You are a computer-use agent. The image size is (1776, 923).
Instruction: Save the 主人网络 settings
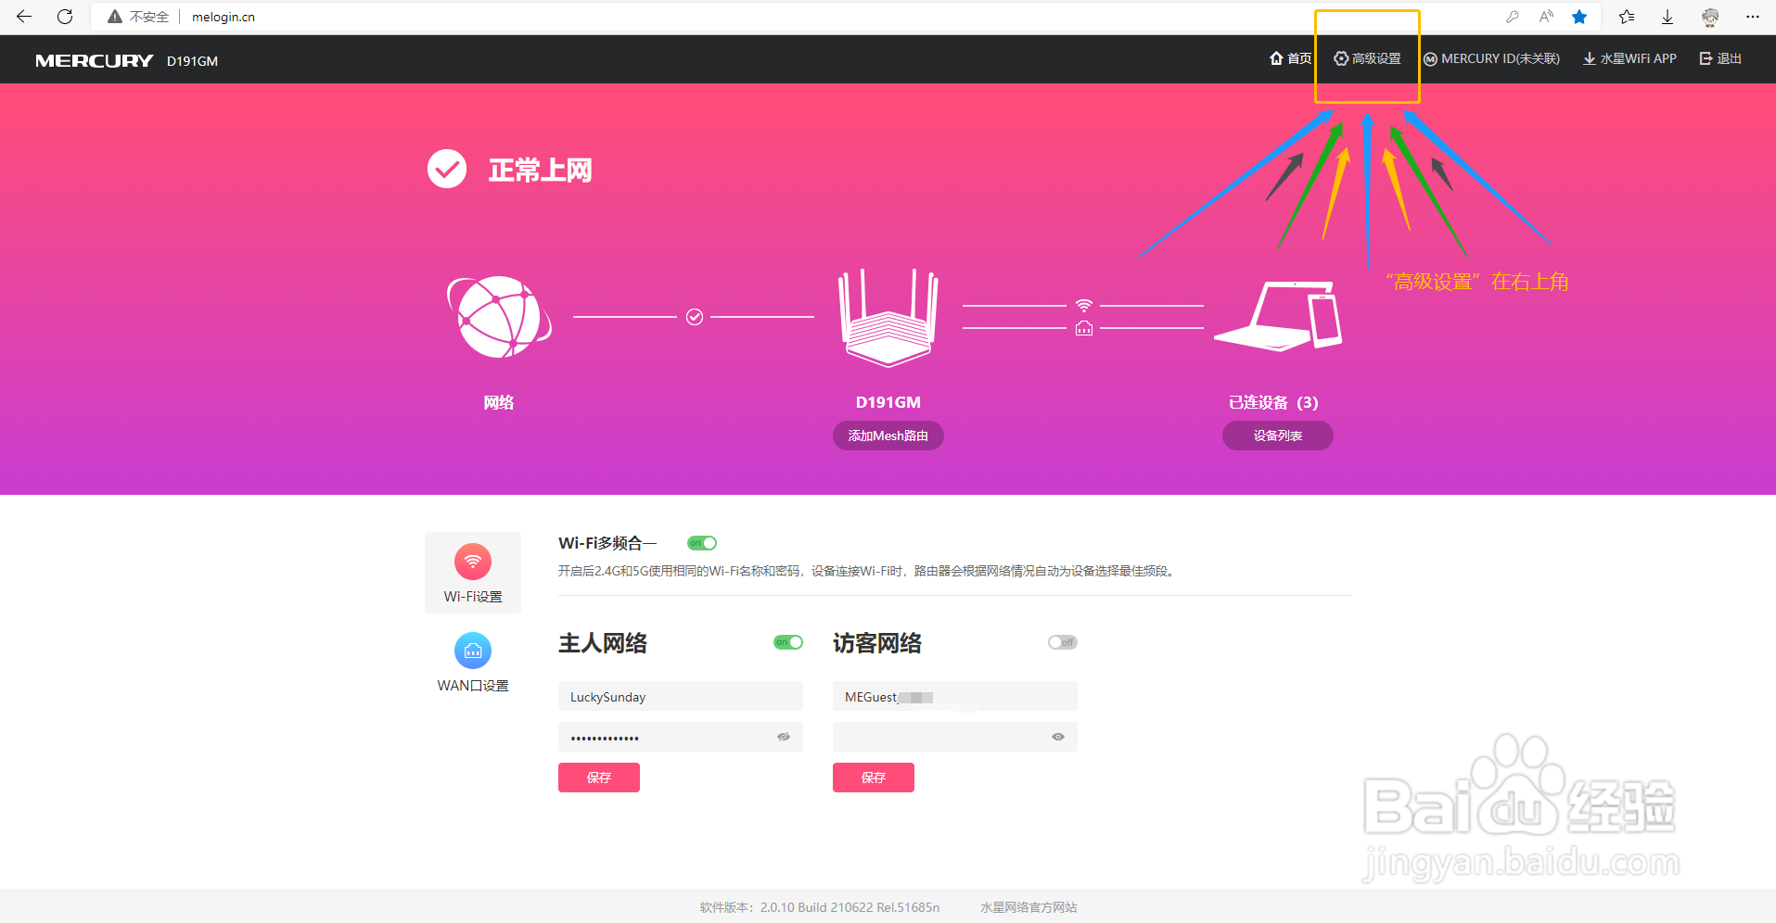tap(599, 778)
